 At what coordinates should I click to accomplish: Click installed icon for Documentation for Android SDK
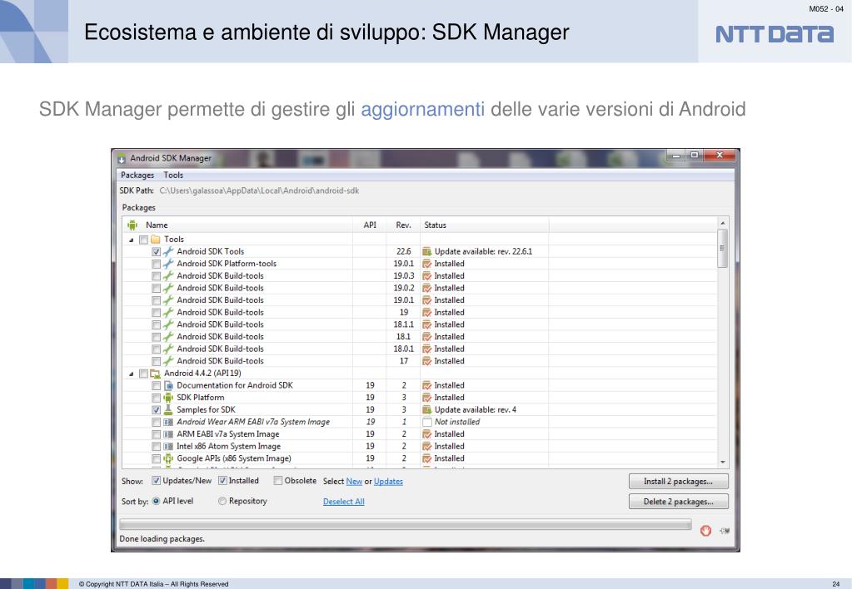tap(427, 385)
